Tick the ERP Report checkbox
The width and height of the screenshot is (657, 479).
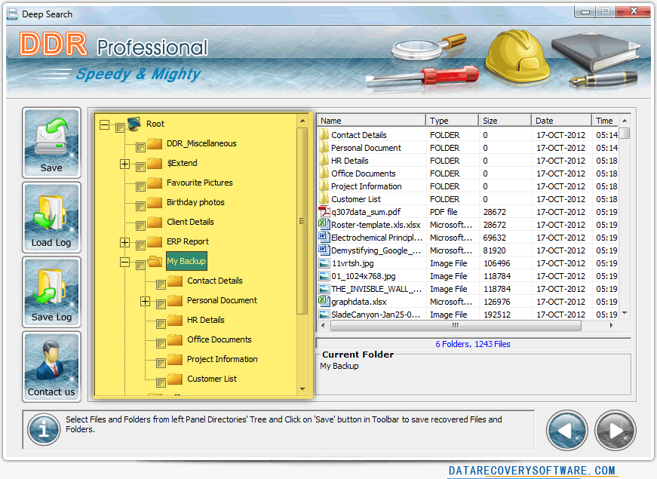(x=140, y=245)
